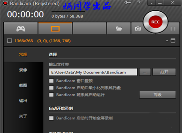Open registration key icon in title bar
Viewport: 182px width, 133px height.
pyautogui.click(x=128, y=3)
